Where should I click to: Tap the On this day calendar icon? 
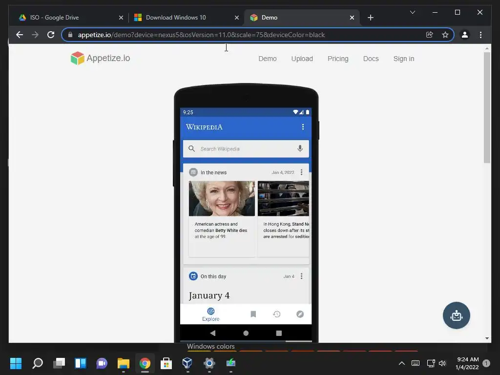click(x=193, y=276)
